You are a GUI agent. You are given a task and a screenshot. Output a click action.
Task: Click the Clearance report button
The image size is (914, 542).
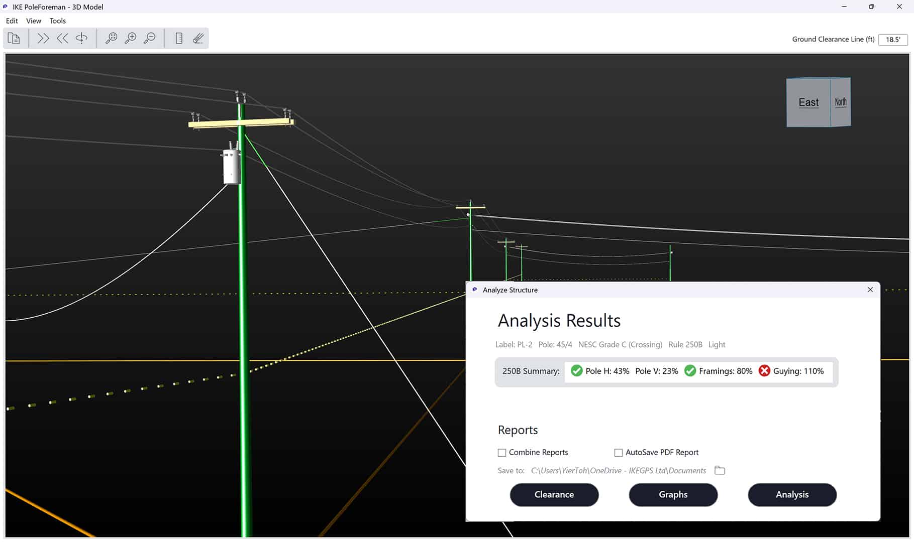coord(554,495)
